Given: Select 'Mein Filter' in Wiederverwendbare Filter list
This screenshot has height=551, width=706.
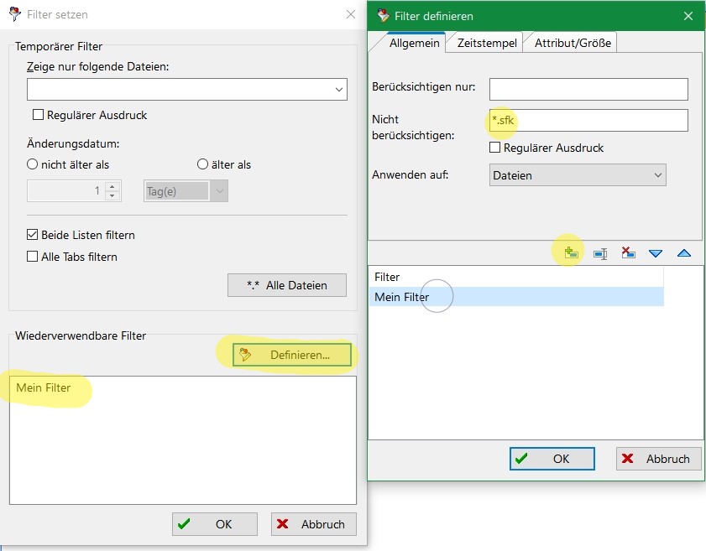Looking at the screenshot, I should pos(43,387).
